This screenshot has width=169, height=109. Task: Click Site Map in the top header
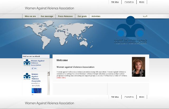pyautogui.click(x=115, y=2)
